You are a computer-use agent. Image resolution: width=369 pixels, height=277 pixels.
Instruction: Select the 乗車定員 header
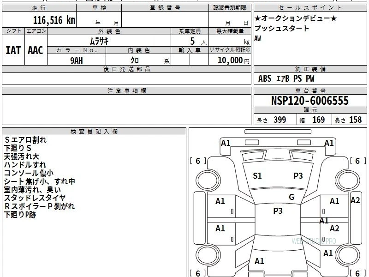click(x=190, y=31)
